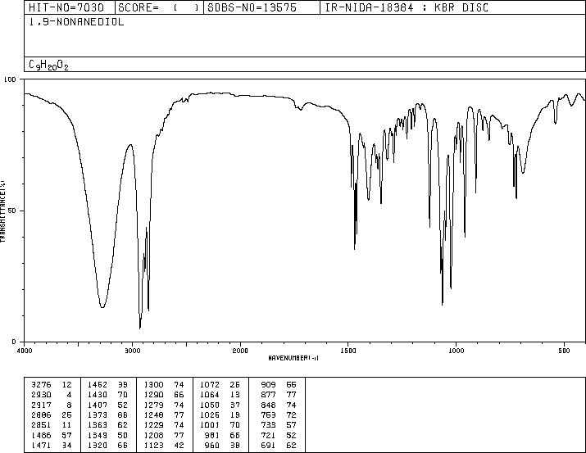
Task: Click the SDBS-NO=13575 header cell
Action: click(x=261, y=7)
